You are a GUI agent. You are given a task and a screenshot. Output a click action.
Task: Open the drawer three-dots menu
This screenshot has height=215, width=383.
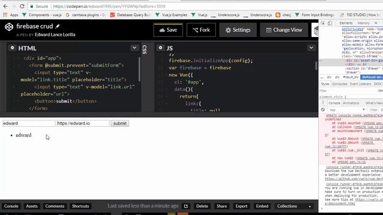[323, 103]
